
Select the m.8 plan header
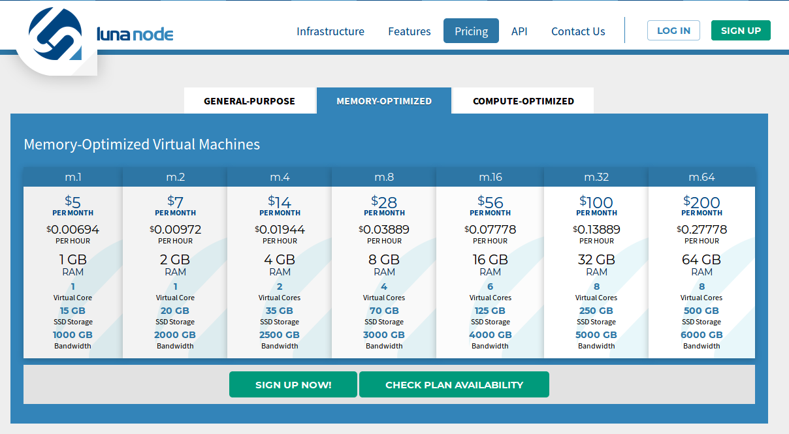[x=384, y=177]
